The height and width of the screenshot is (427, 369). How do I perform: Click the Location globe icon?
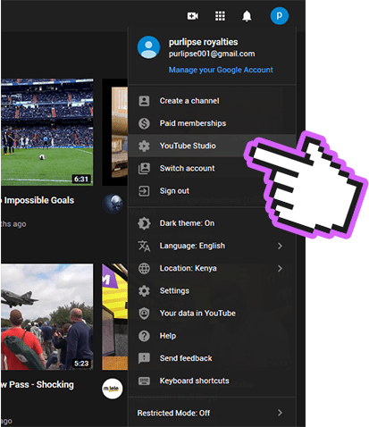point(144,268)
